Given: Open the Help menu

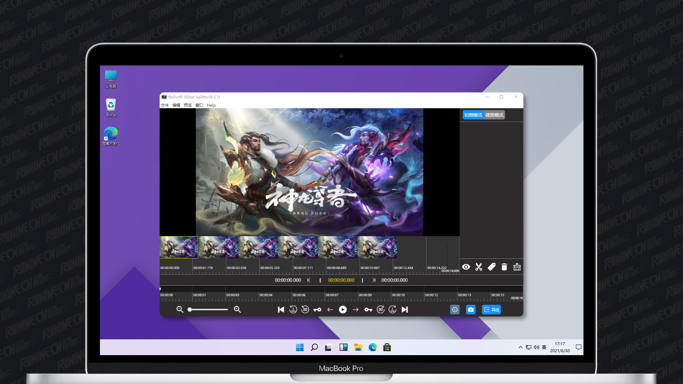Looking at the screenshot, I should (211, 105).
